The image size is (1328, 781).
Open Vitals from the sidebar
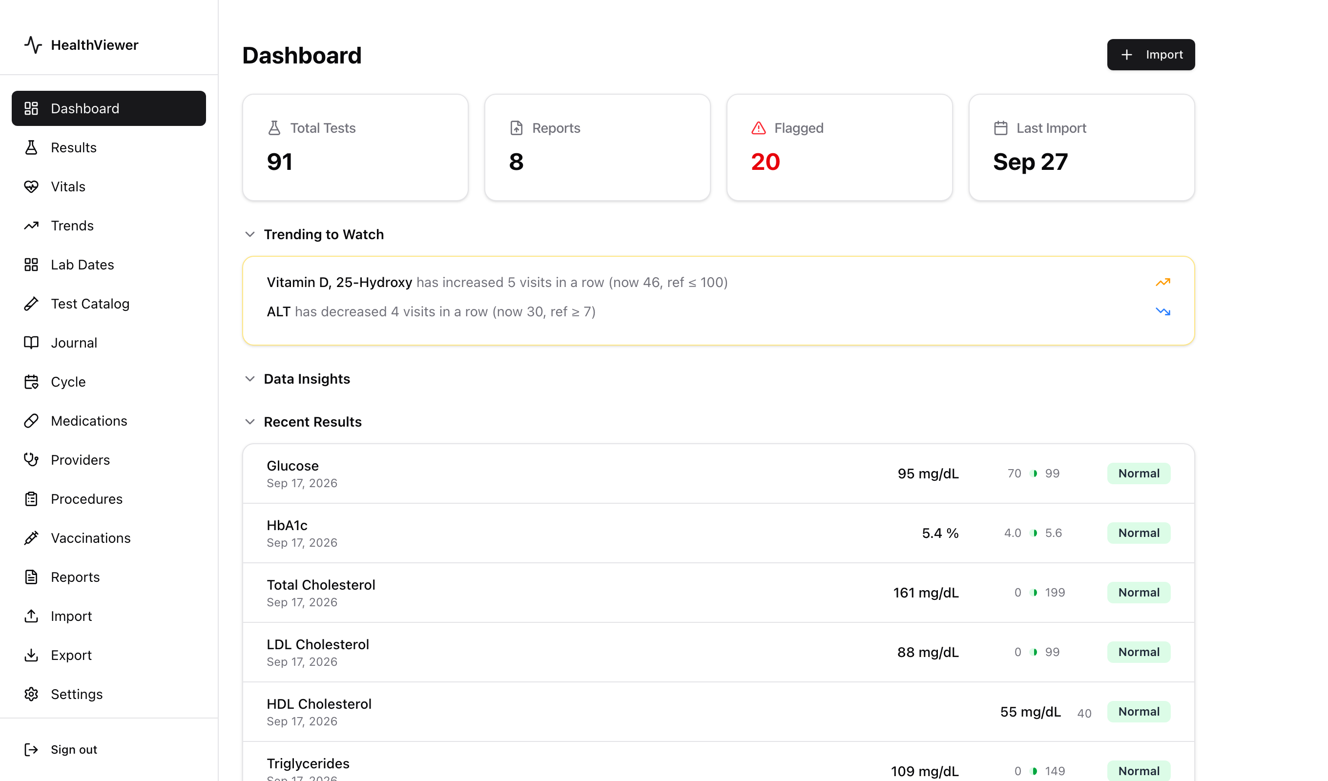108,186
